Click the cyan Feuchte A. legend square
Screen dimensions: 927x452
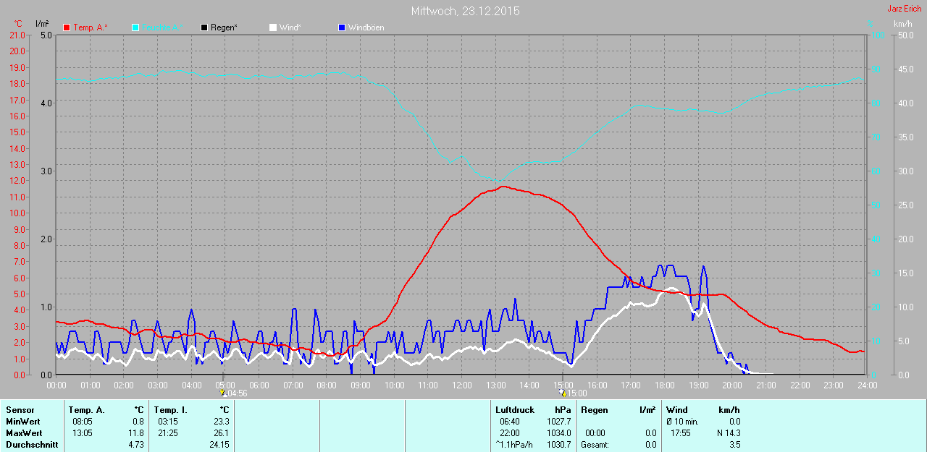pos(135,27)
